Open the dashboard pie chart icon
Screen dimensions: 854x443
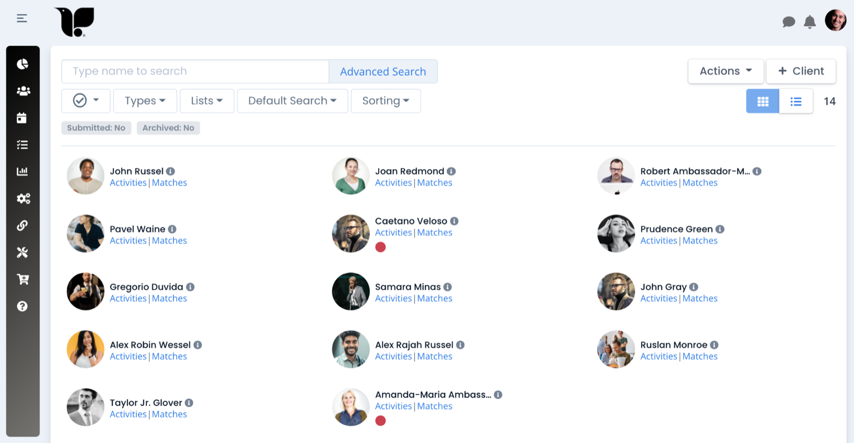22,64
